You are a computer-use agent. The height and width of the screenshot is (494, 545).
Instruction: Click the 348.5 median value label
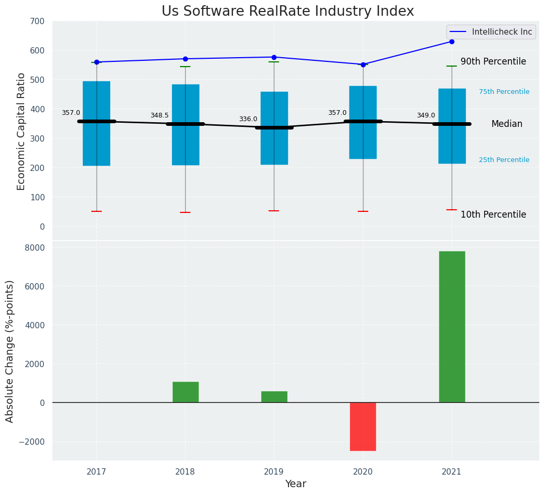click(159, 115)
